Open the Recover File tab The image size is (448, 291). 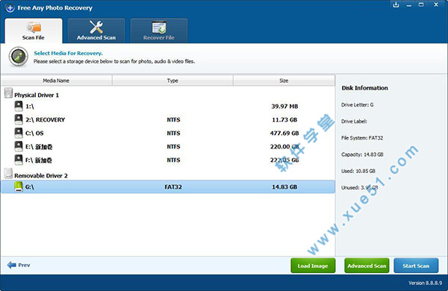159,31
